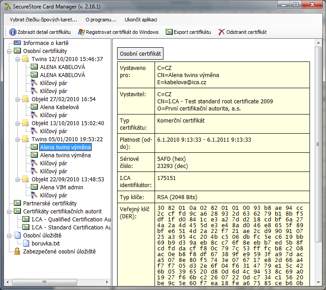
Task: Click detail pane scroll up arrow
Action: [318, 43]
